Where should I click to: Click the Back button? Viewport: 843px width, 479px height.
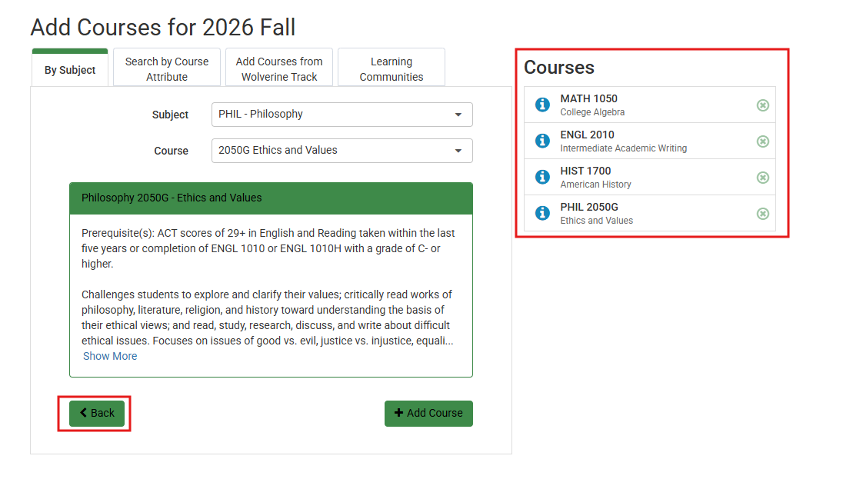[97, 413]
